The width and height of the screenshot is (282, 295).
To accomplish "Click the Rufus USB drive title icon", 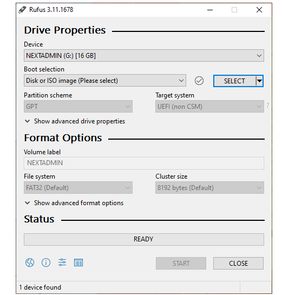I will 22,10.
